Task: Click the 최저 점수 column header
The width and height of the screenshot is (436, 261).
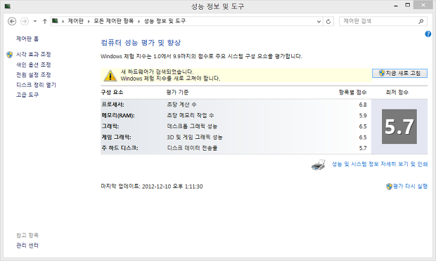Action: point(397,92)
